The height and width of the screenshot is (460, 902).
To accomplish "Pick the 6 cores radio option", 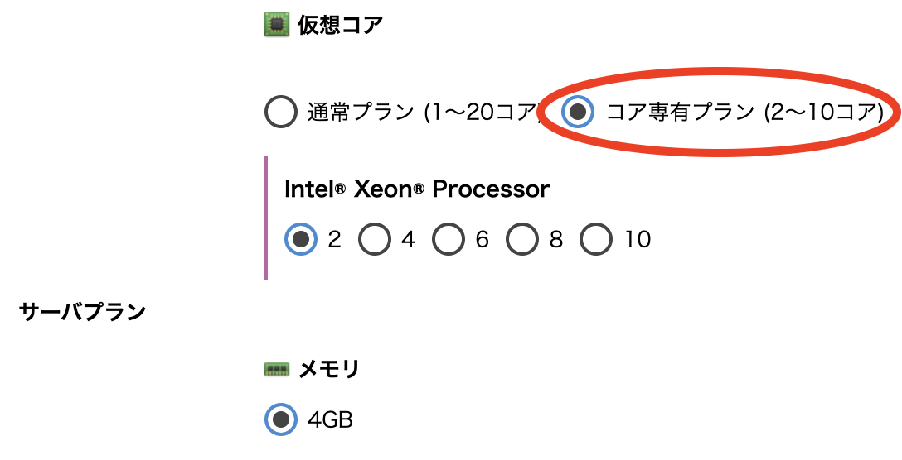I will click(449, 240).
